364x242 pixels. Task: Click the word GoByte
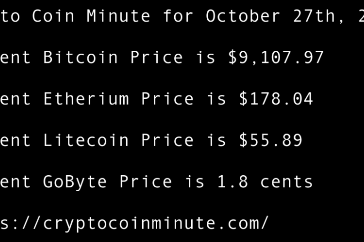point(75,182)
